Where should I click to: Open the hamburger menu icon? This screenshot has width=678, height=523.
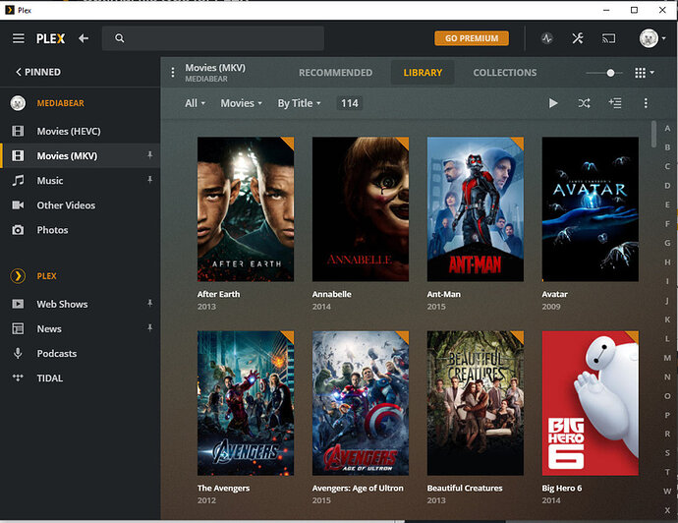click(18, 38)
